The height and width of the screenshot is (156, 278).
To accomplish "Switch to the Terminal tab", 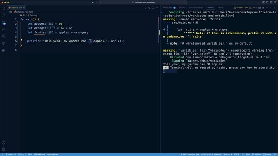I will (210, 8).
